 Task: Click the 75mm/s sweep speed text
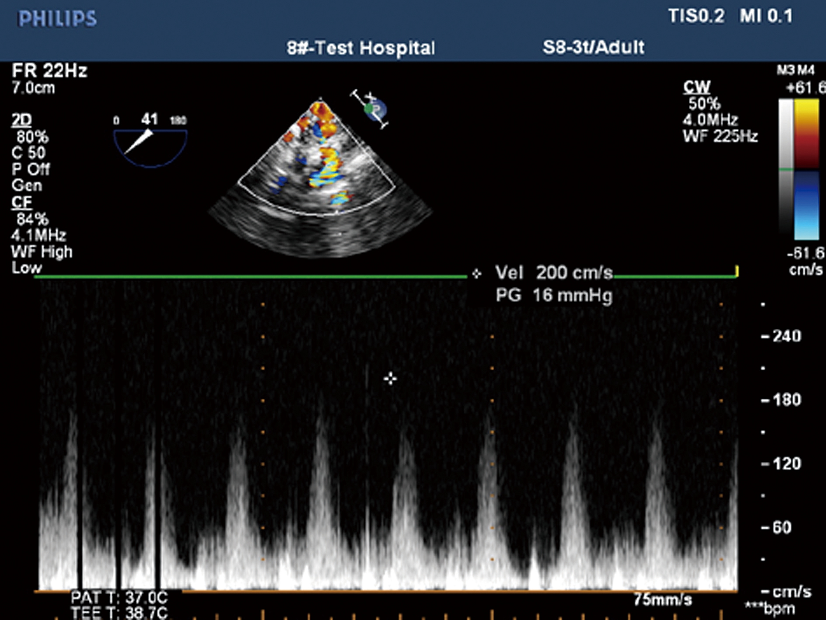(x=663, y=600)
